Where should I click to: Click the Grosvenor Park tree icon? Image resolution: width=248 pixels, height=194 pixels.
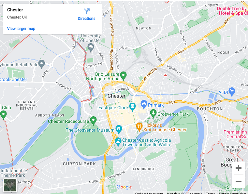(153, 113)
